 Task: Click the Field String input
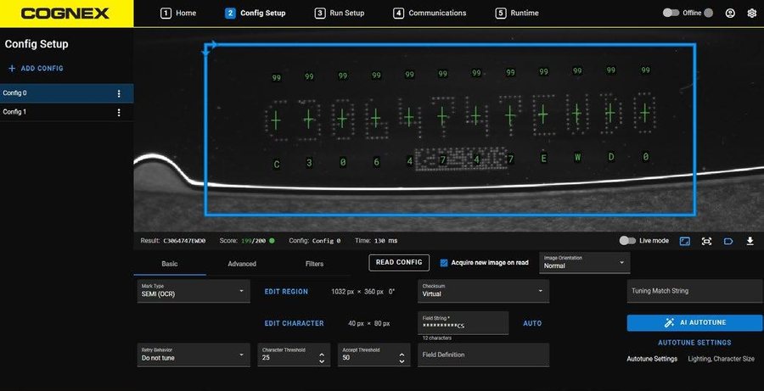[463, 323]
